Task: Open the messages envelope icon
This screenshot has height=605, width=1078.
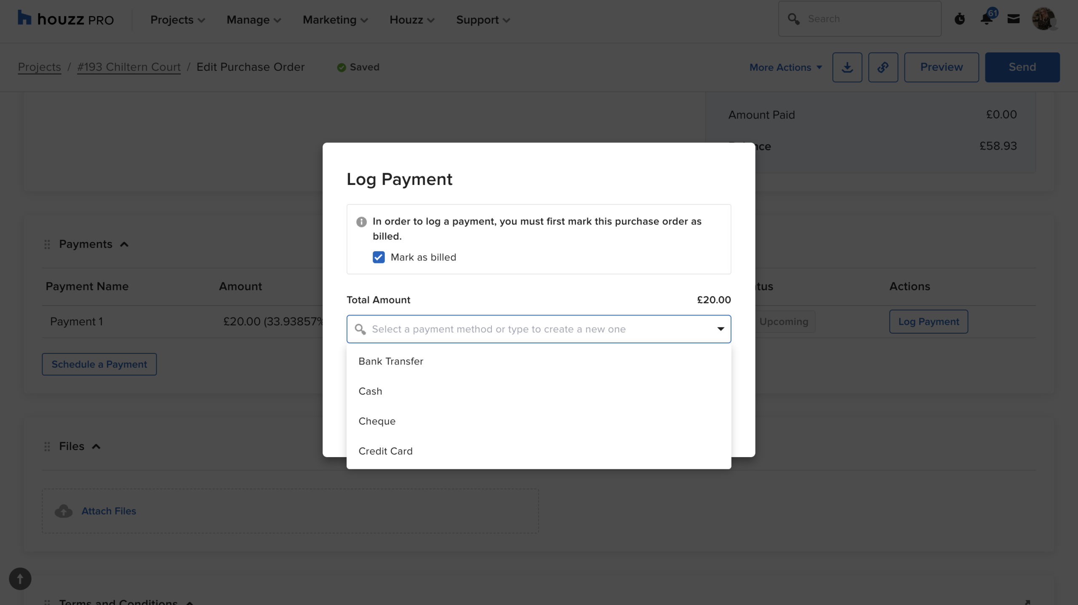Action: [1013, 19]
